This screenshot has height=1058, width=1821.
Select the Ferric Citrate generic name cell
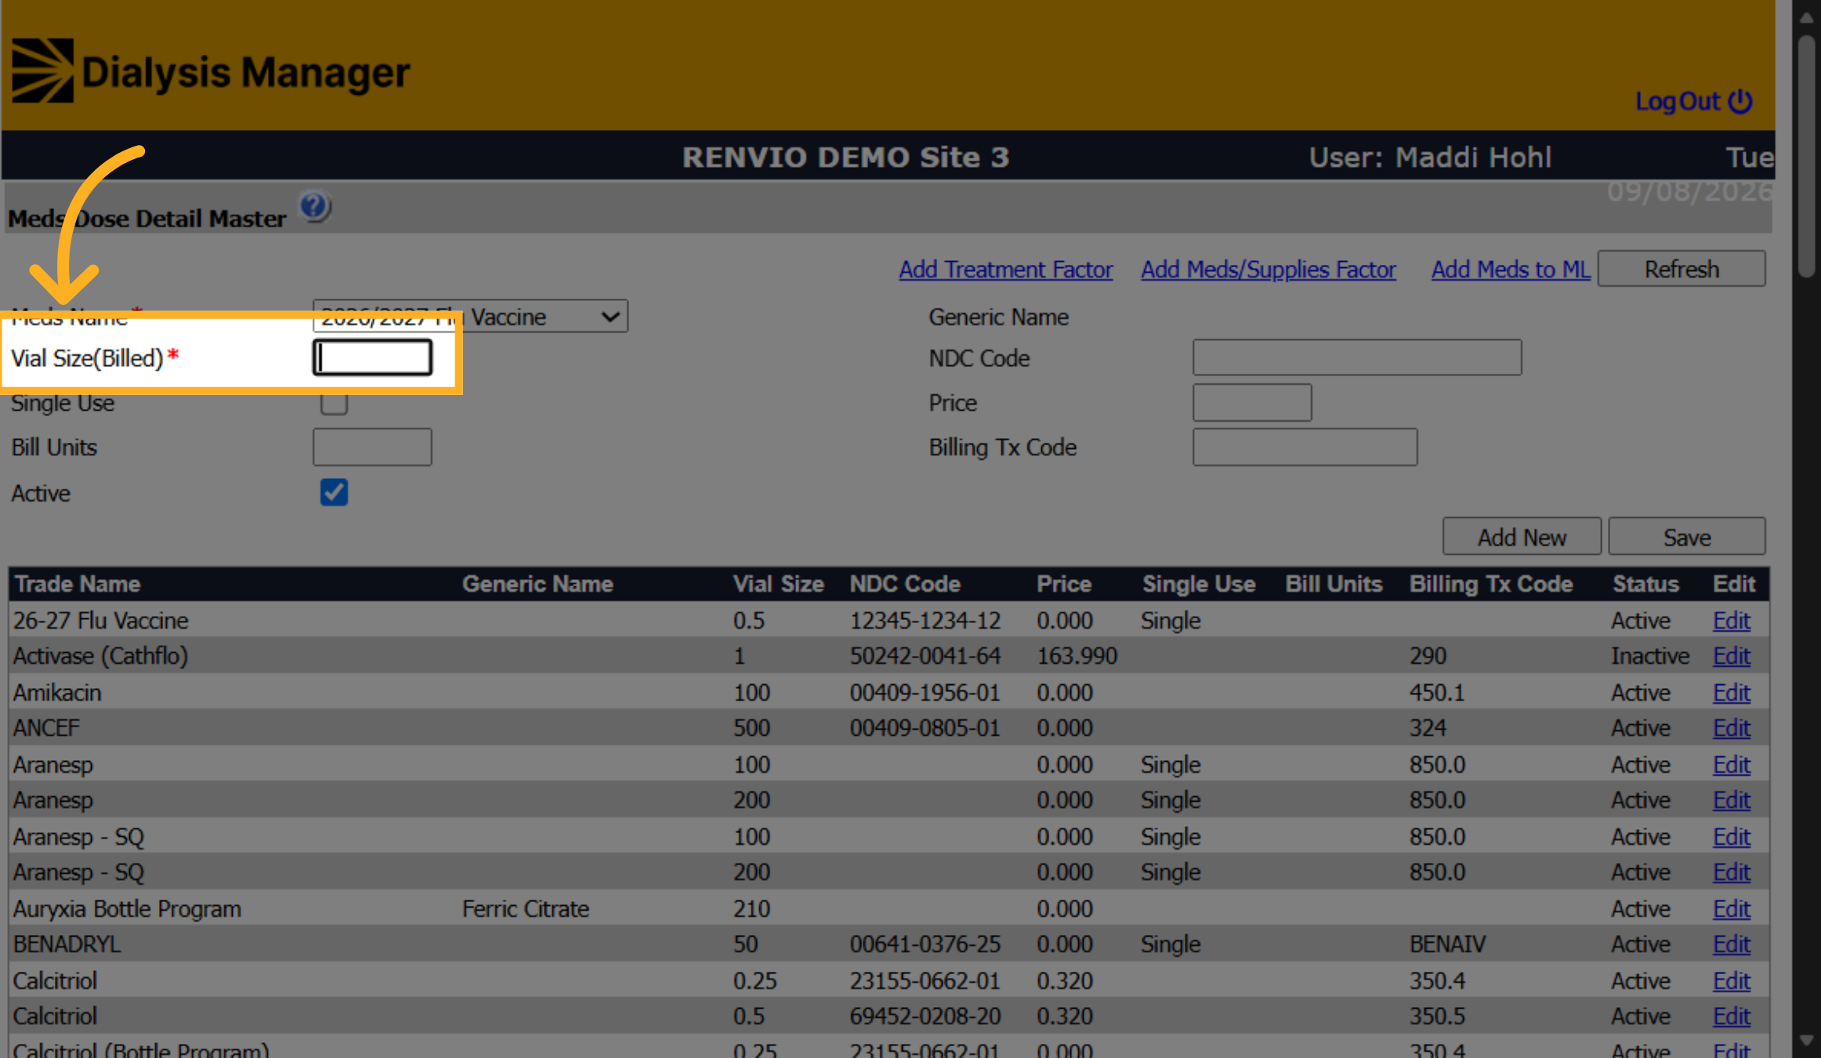pos(525,909)
